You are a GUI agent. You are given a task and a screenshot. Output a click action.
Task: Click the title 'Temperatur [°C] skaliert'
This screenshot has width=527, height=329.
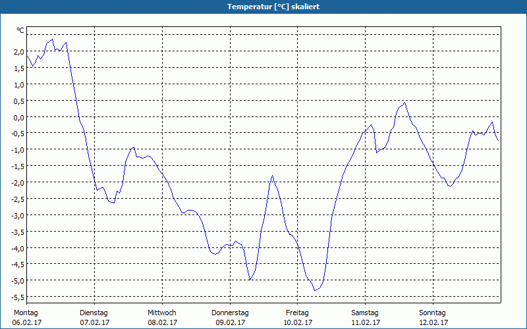[273, 7]
